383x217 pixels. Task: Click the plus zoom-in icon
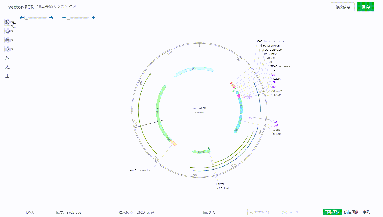[93, 18]
